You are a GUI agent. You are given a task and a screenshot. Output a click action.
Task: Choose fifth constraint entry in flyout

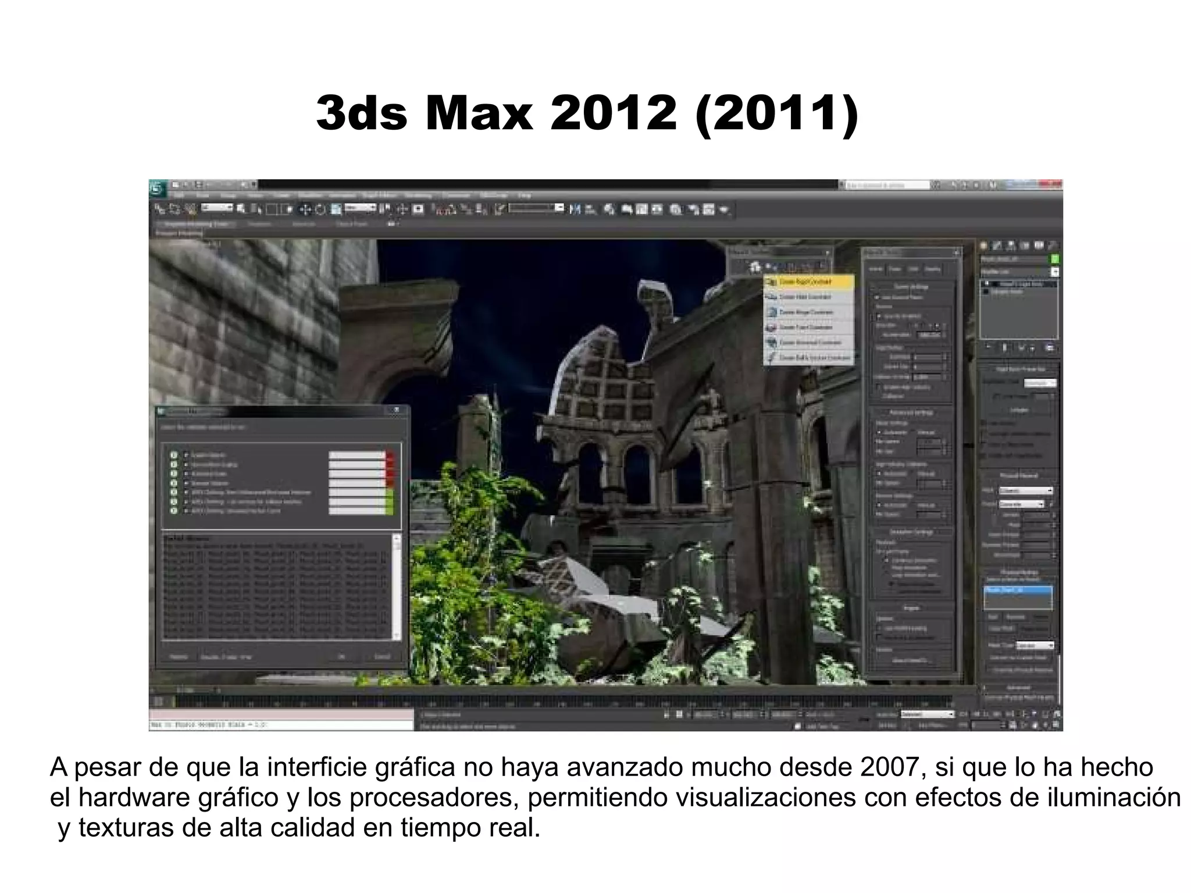[x=809, y=342]
